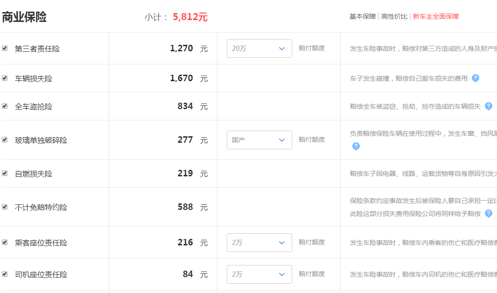497x293 pixels.
Task: Expand the 司机座位责任险 2万 dropdown
Action: (x=259, y=274)
